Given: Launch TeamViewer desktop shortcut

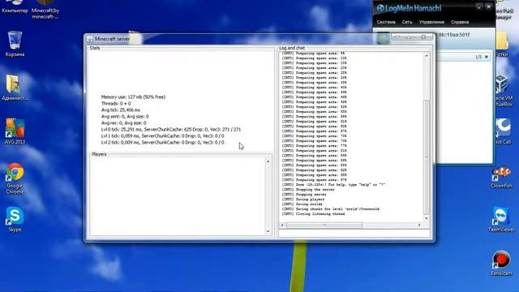Looking at the screenshot, I should 501,217.
